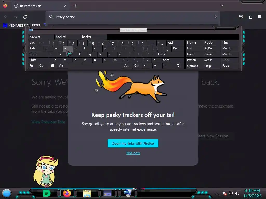The width and height of the screenshot is (266, 199).
Task: Open the Start orb button
Action: (6, 193)
